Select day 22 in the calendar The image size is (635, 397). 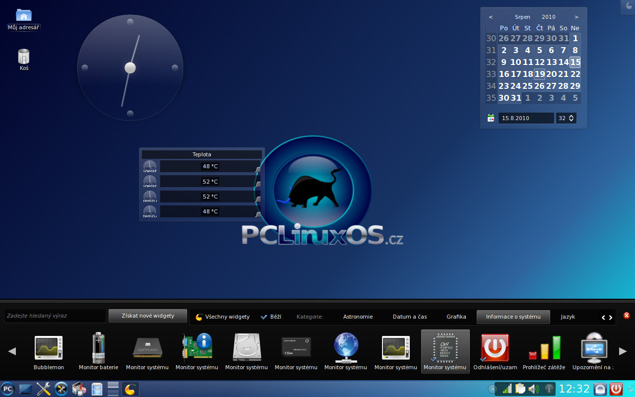point(575,74)
